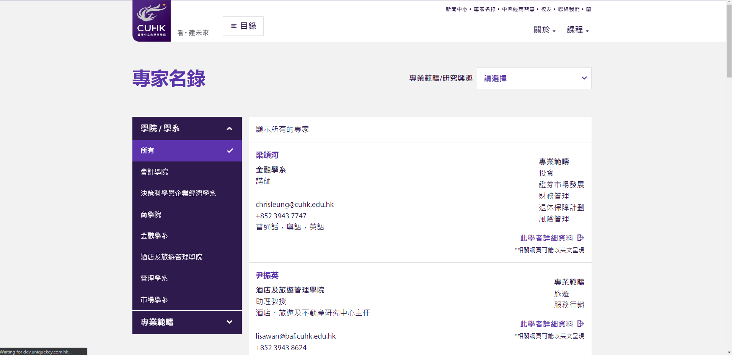Click 尹振英 expert name link
The width and height of the screenshot is (732, 355).
coord(267,275)
